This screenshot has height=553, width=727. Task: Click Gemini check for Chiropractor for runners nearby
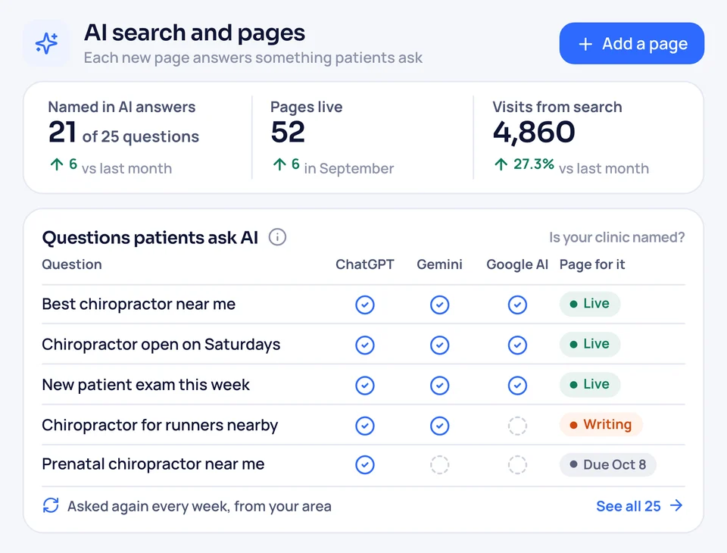tap(439, 426)
